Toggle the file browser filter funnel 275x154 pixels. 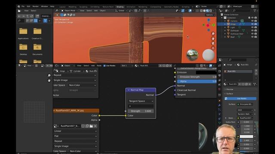pos(45,21)
